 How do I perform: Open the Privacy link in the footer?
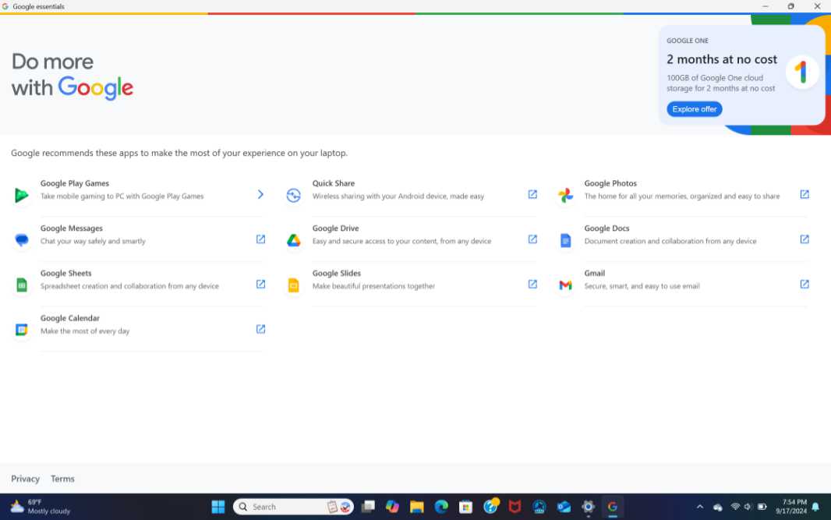25,479
